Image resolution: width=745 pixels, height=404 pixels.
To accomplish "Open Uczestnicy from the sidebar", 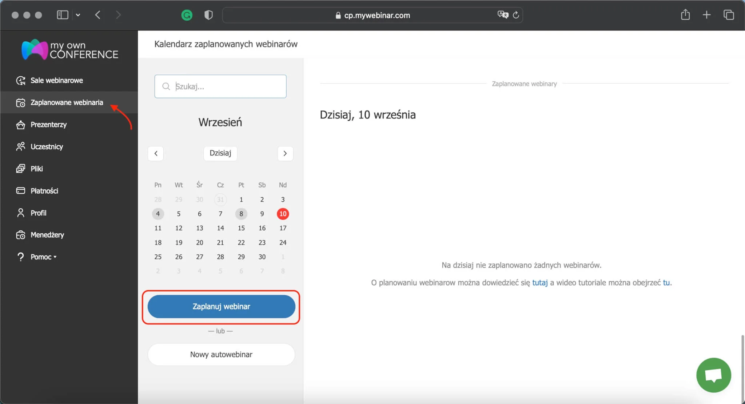I will (x=21, y=146).
